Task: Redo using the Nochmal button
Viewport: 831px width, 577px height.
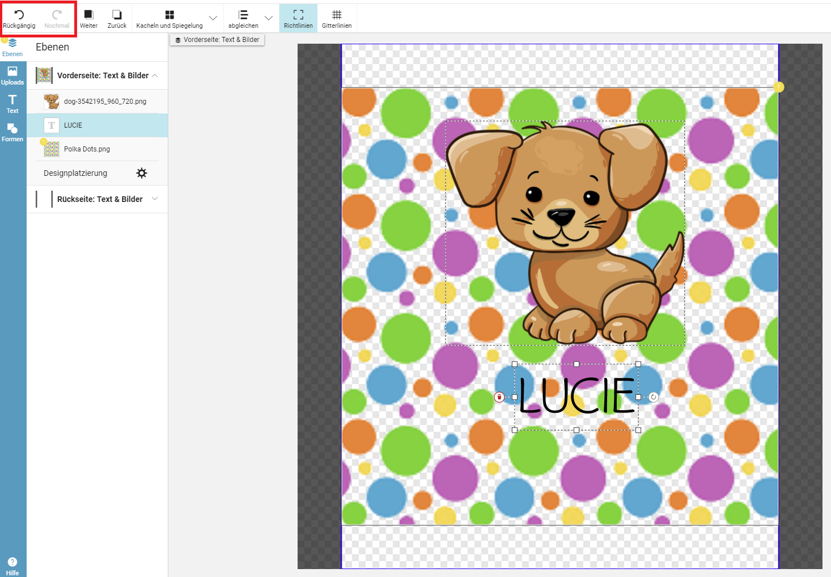Action: click(x=57, y=19)
